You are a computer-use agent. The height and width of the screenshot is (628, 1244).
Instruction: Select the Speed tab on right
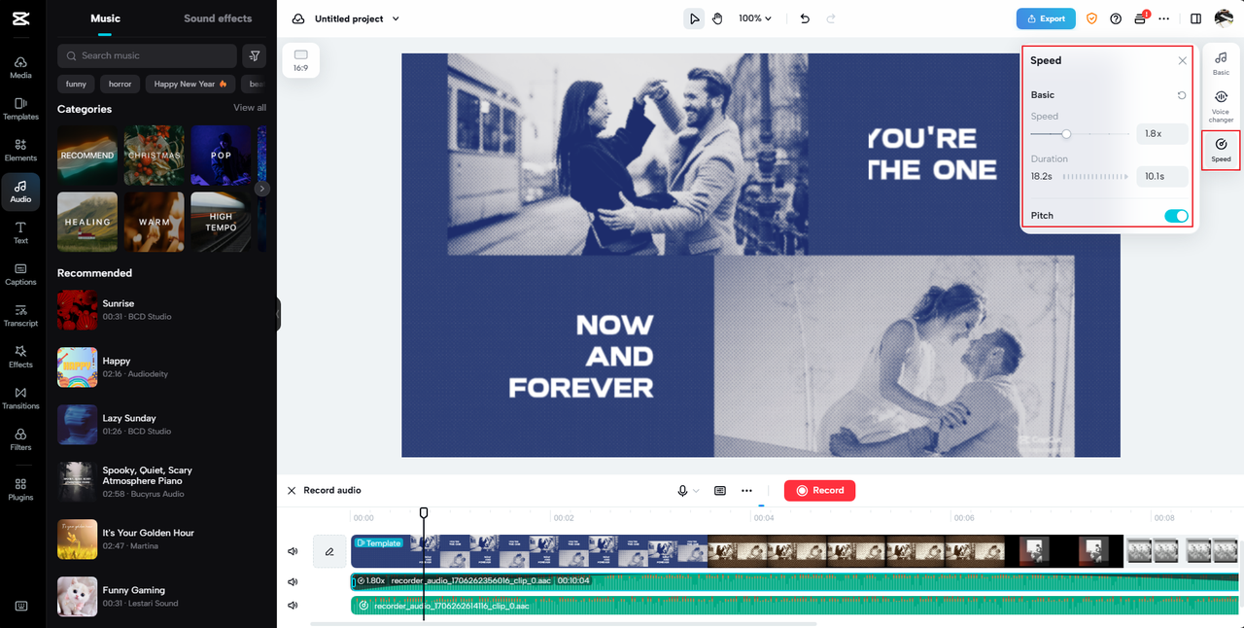click(x=1221, y=150)
